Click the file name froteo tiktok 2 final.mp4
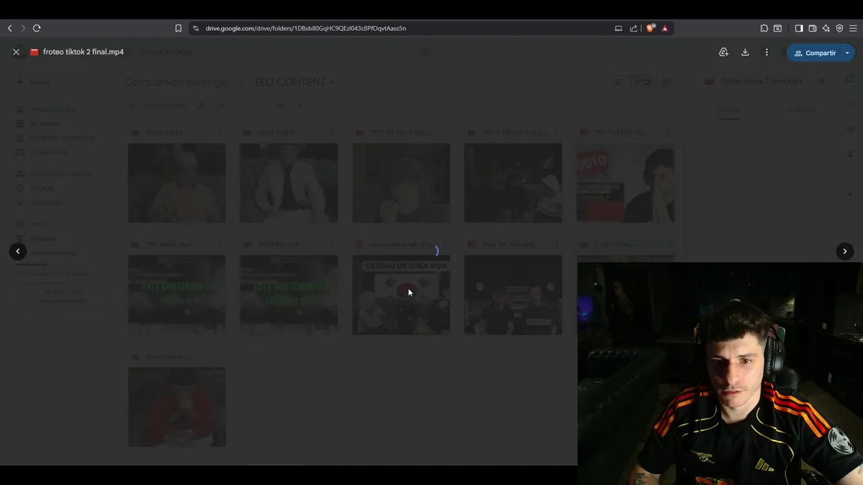 (x=84, y=52)
